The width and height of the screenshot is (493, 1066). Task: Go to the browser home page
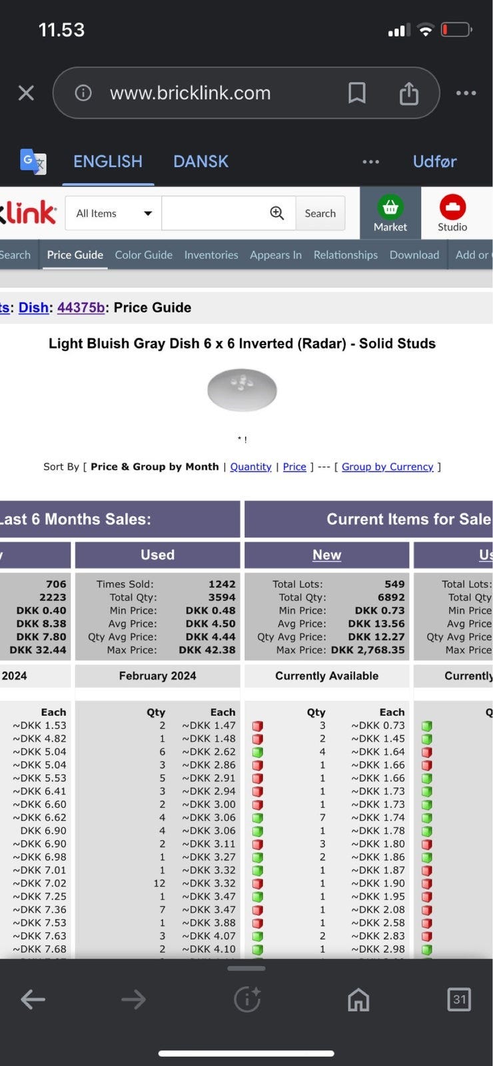pos(358,999)
